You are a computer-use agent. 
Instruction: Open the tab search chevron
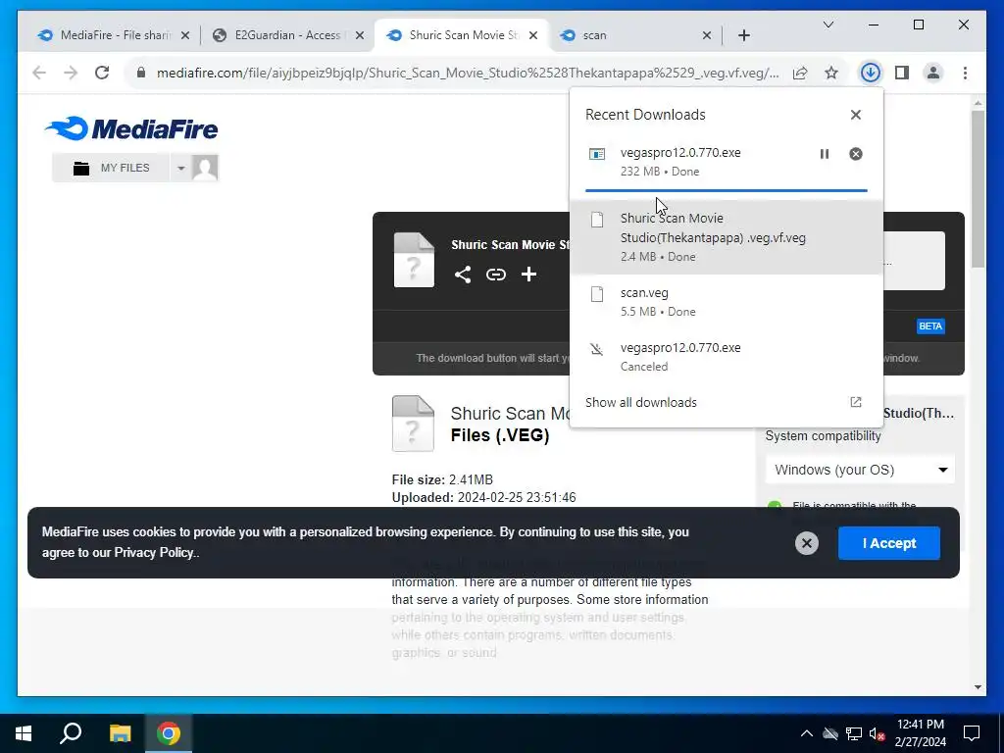(828, 25)
